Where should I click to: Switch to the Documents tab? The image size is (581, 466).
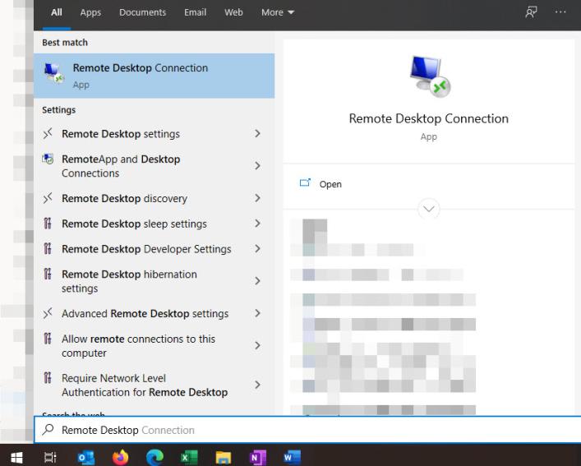tap(143, 12)
